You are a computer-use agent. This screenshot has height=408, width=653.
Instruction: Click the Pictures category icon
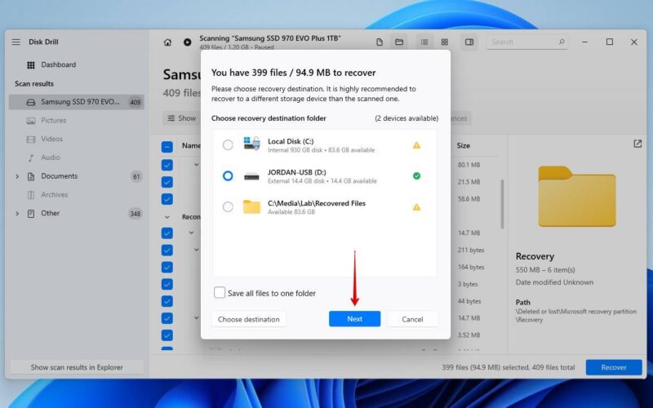pos(31,121)
